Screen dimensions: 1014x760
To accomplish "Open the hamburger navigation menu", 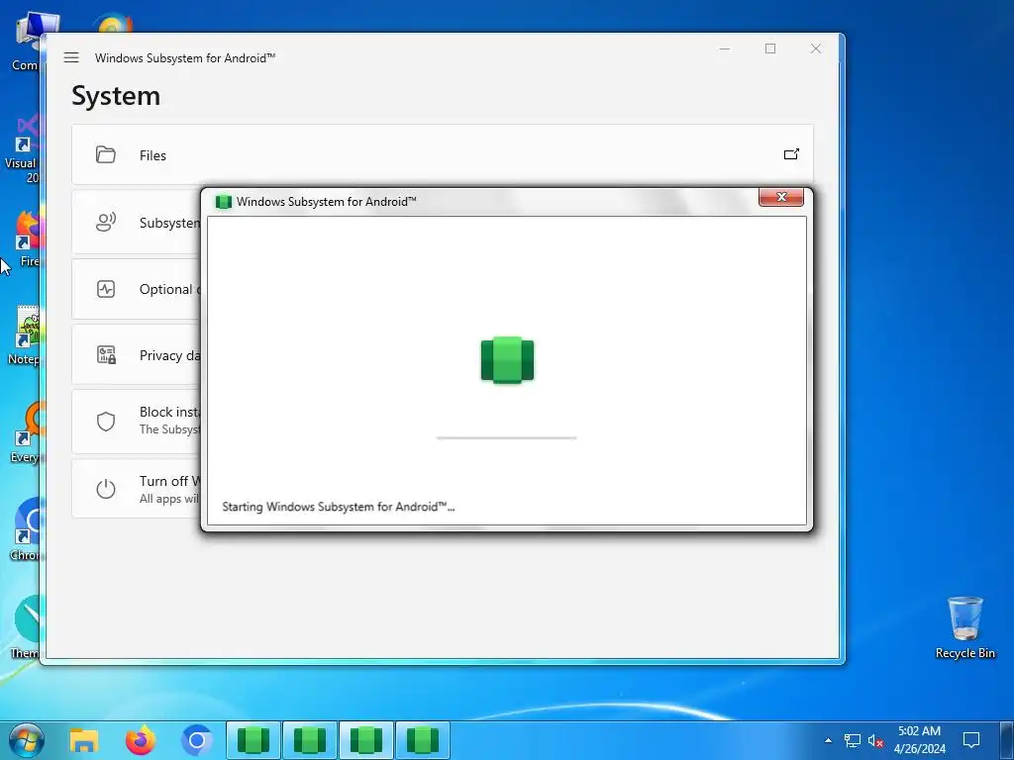I will point(71,57).
